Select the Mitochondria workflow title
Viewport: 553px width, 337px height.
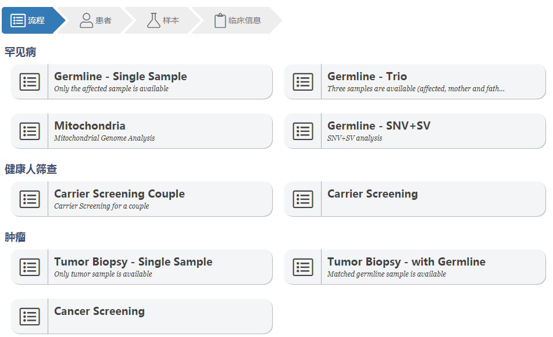(x=90, y=126)
